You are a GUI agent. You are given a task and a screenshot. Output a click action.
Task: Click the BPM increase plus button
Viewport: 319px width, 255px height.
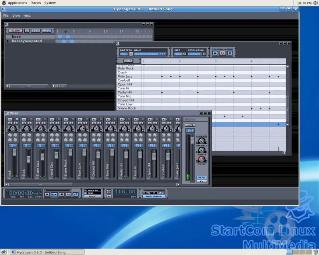[109, 191]
